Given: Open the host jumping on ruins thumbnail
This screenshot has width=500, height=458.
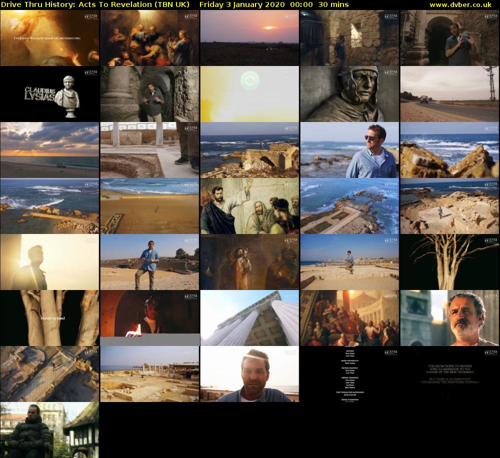Looking at the screenshot, I should pos(350,262).
